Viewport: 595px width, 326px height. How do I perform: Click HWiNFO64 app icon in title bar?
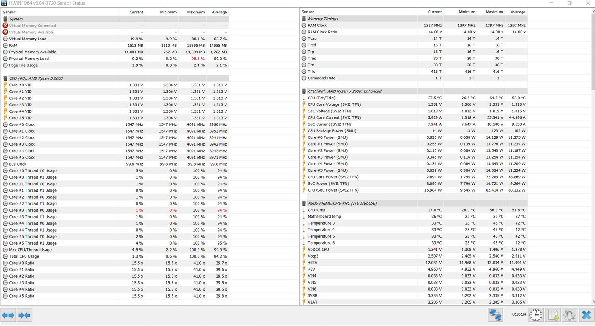point(4,3)
